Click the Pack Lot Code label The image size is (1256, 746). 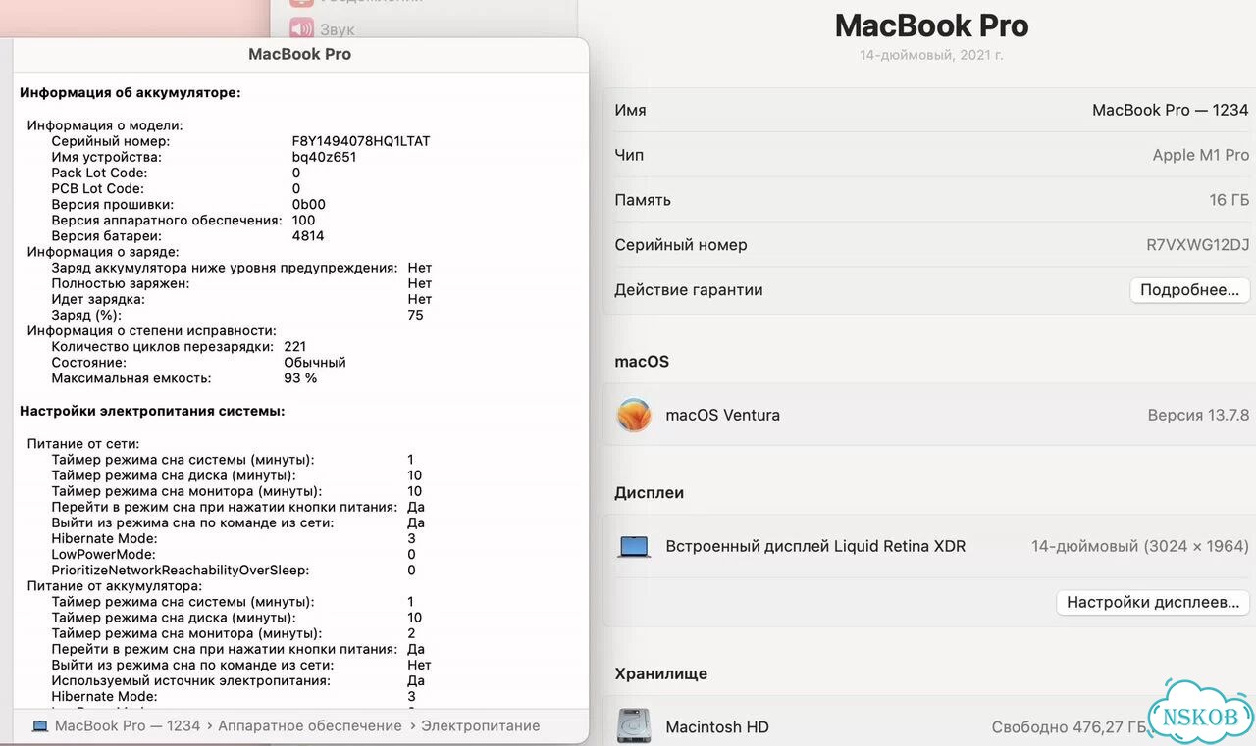99,174
